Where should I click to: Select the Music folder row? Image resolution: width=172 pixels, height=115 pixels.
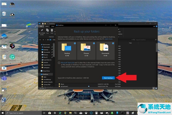coord(90,84)
